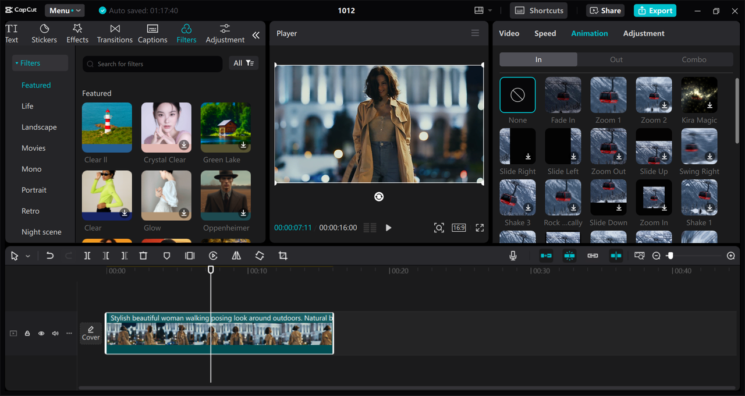The width and height of the screenshot is (745, 396).
Task: Click the animation panel scrollbar
Action: pos(737,111)
